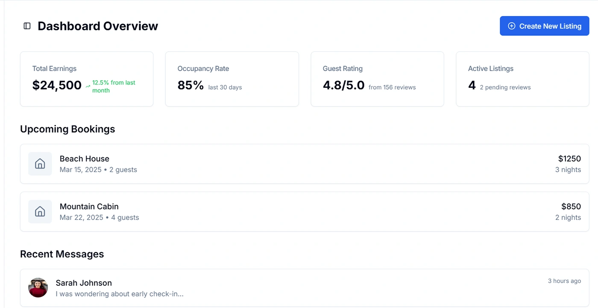
Task: Click the green earnings trend arrow icon
Action: 88,86
